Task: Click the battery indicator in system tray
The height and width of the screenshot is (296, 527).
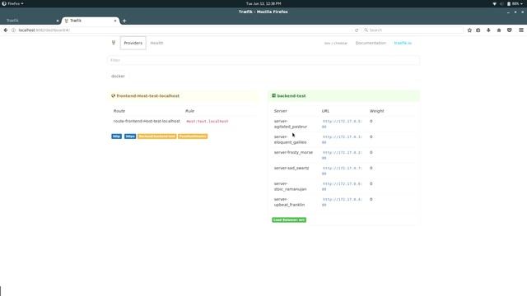Action: pyautogui.click(x=513, y=3)
